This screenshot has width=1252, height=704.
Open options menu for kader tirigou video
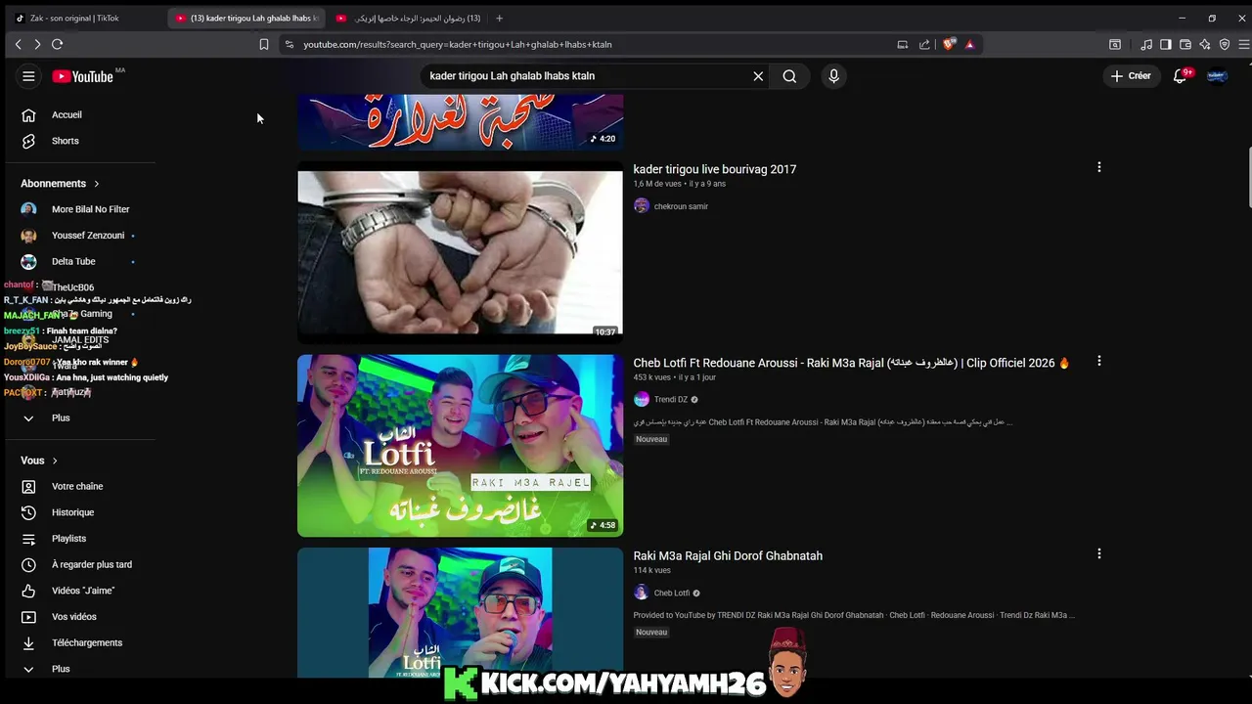(x=1099, y=167)
